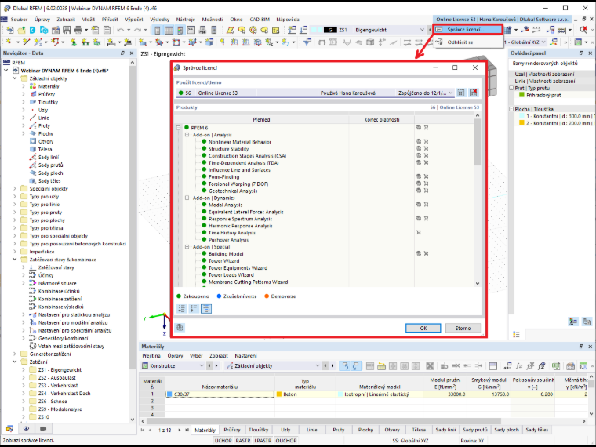Click the camera icon at Navigator bottom
The height and width of the screenshot is (447, 596).
pyautogui.click(x=43, y=428)
